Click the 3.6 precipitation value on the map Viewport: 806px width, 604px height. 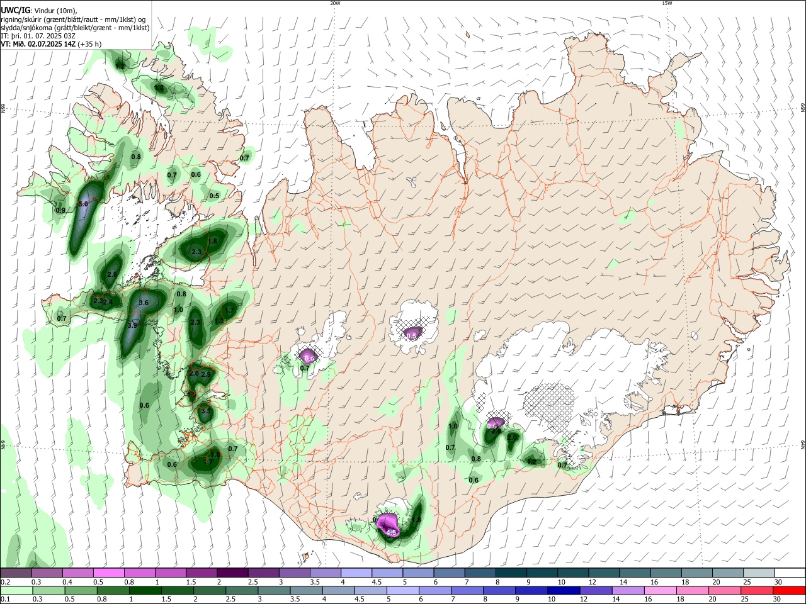point(143,303)
